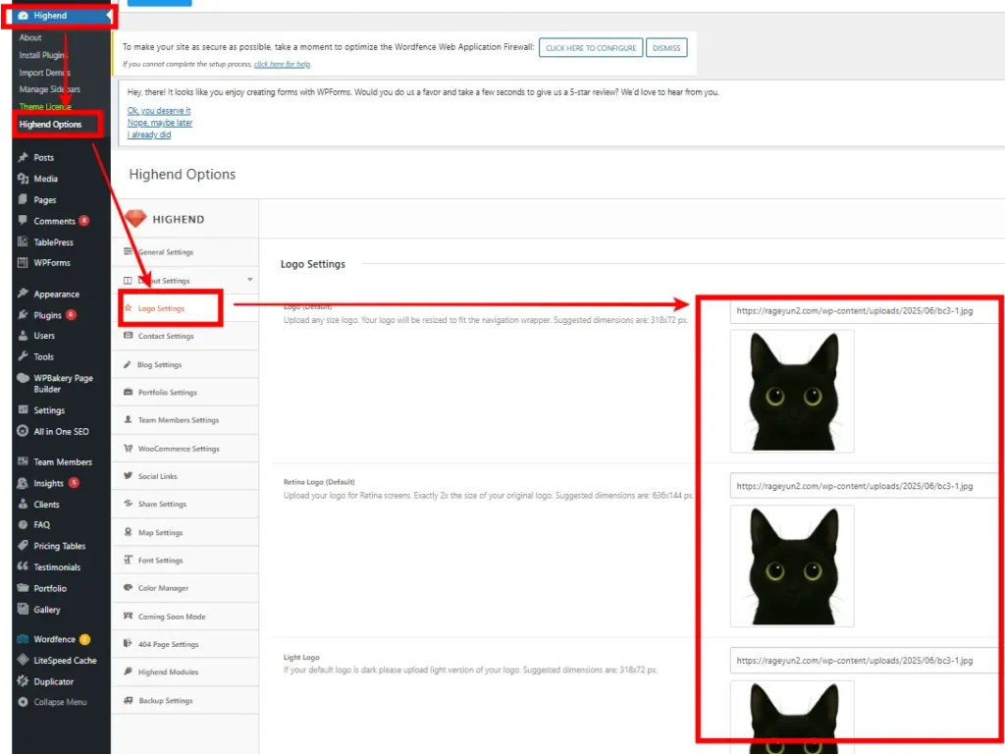Click the Portfolio folder icon
Image resolution: width=1005 pixels, height=754 pixels.
(24, 588)
